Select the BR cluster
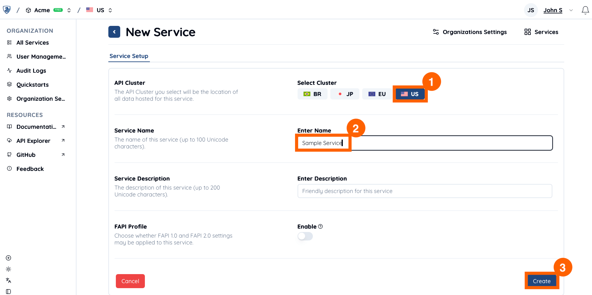This screenshot has height=295, width=592. (x=312, y=94)
